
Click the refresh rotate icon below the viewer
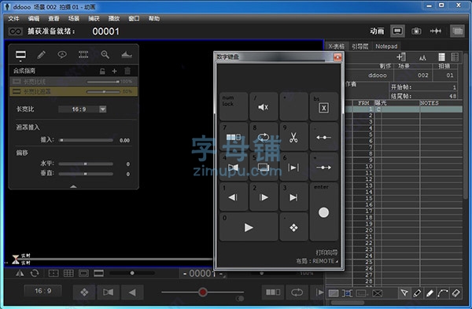click(x=35, y=273)
